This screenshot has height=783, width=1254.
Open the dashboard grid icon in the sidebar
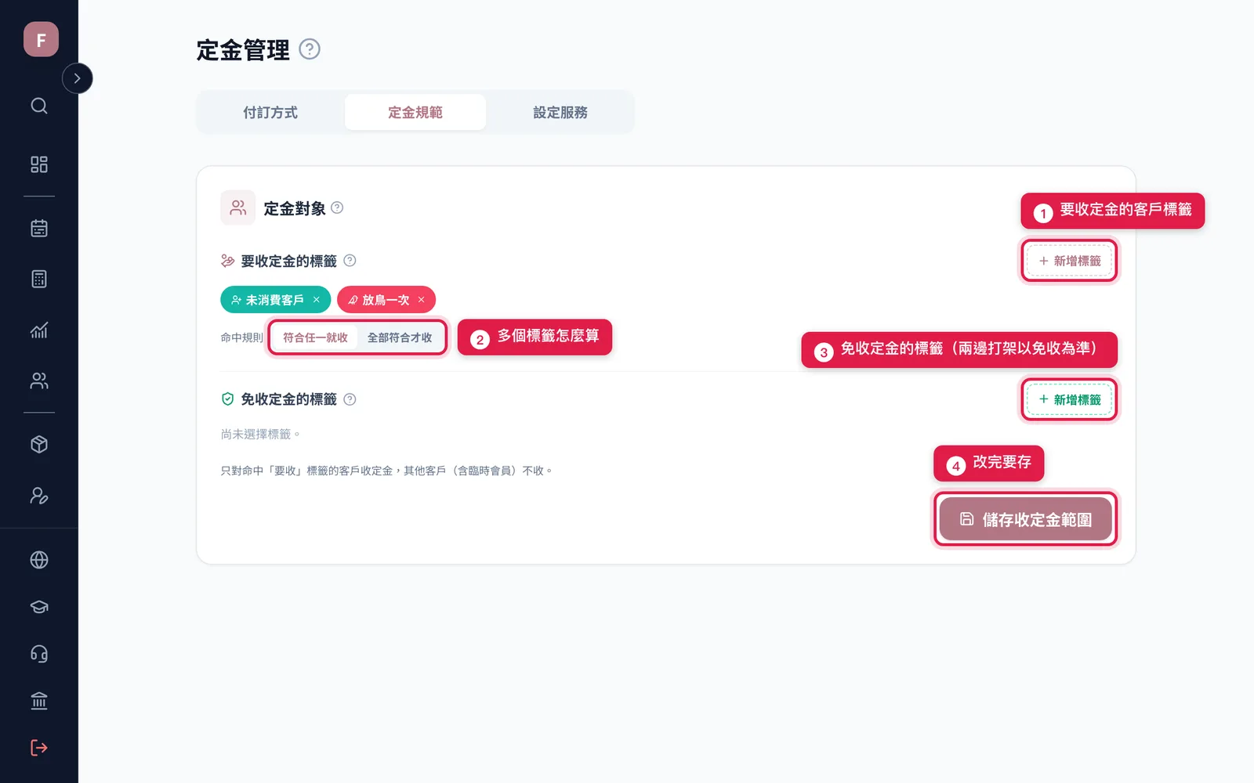(39, 164)
